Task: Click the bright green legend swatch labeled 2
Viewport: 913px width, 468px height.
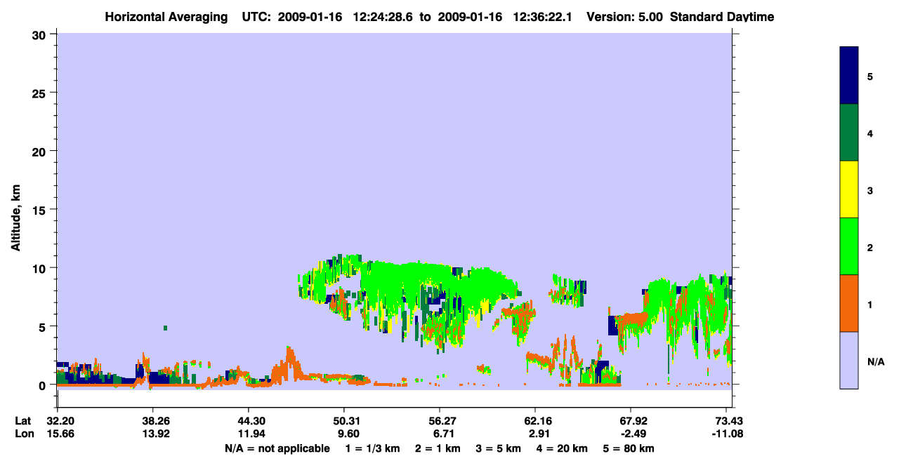Action: click(849, 246)
